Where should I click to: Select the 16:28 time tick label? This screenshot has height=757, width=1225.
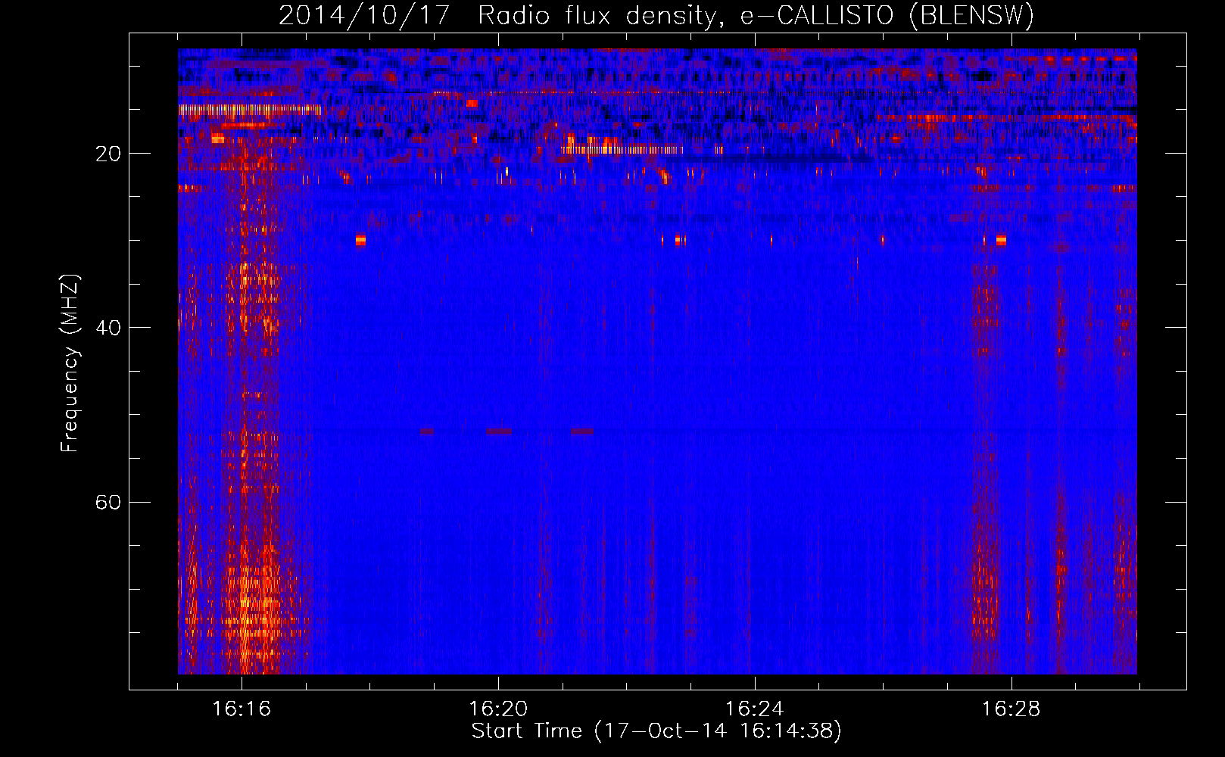[x=1011, y=709]
